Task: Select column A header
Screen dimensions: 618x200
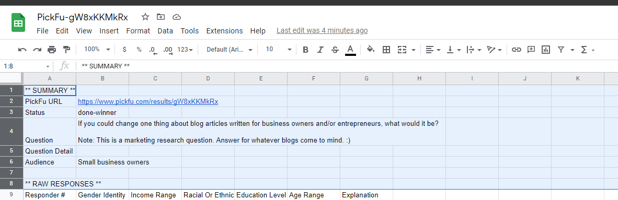Action: [x=50, y=79]
